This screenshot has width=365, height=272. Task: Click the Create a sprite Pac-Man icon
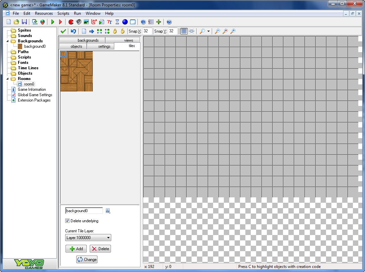click(x=71, y=22)
